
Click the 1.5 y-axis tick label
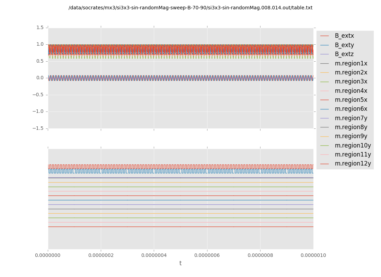click(x=40, y=27)
